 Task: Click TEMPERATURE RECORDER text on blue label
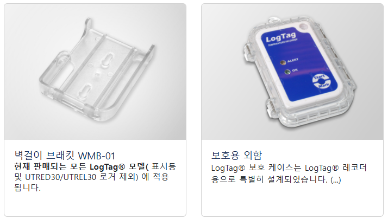coord(283,42)
